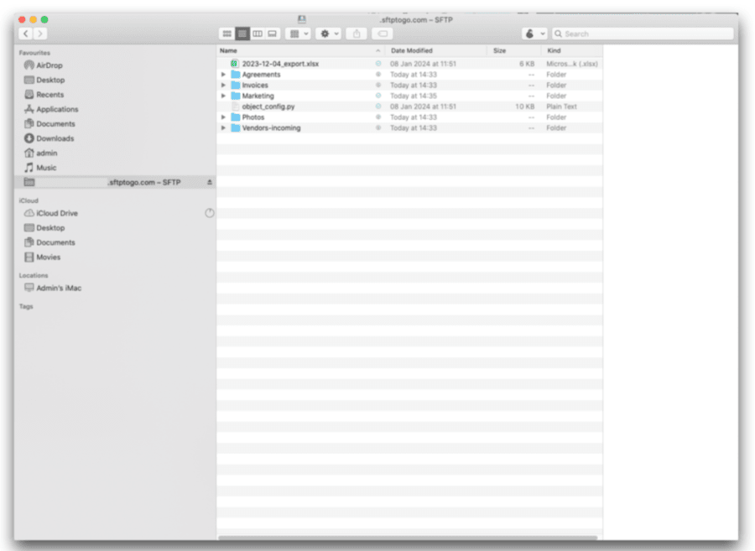Screen dimensions: 755x551
Task: Switch to gallery view
Action: pyautogui.click(x=272, y=34)
